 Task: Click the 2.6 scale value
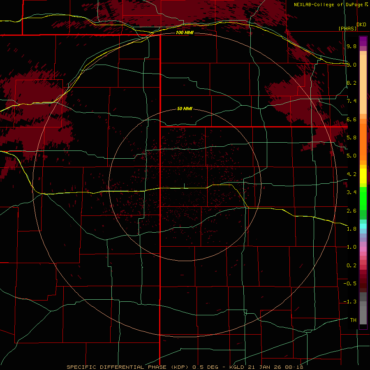tap(351, 210)
